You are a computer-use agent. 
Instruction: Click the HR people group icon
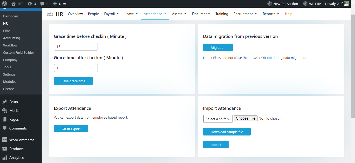(50, 14)
